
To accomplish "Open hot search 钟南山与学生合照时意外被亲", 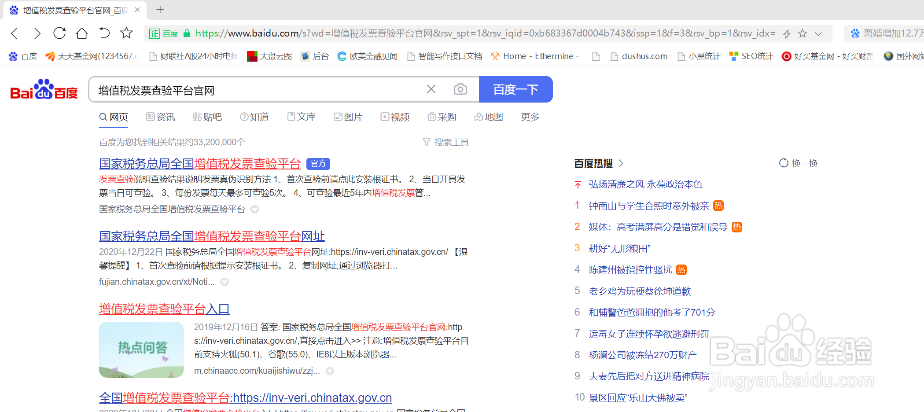I will click(649, 206).
